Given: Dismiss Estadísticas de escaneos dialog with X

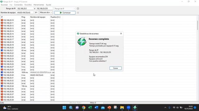Looking at the screenshot, I should point(121,34).
